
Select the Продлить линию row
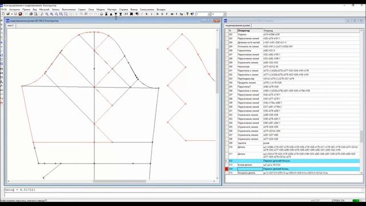point(293,82)
